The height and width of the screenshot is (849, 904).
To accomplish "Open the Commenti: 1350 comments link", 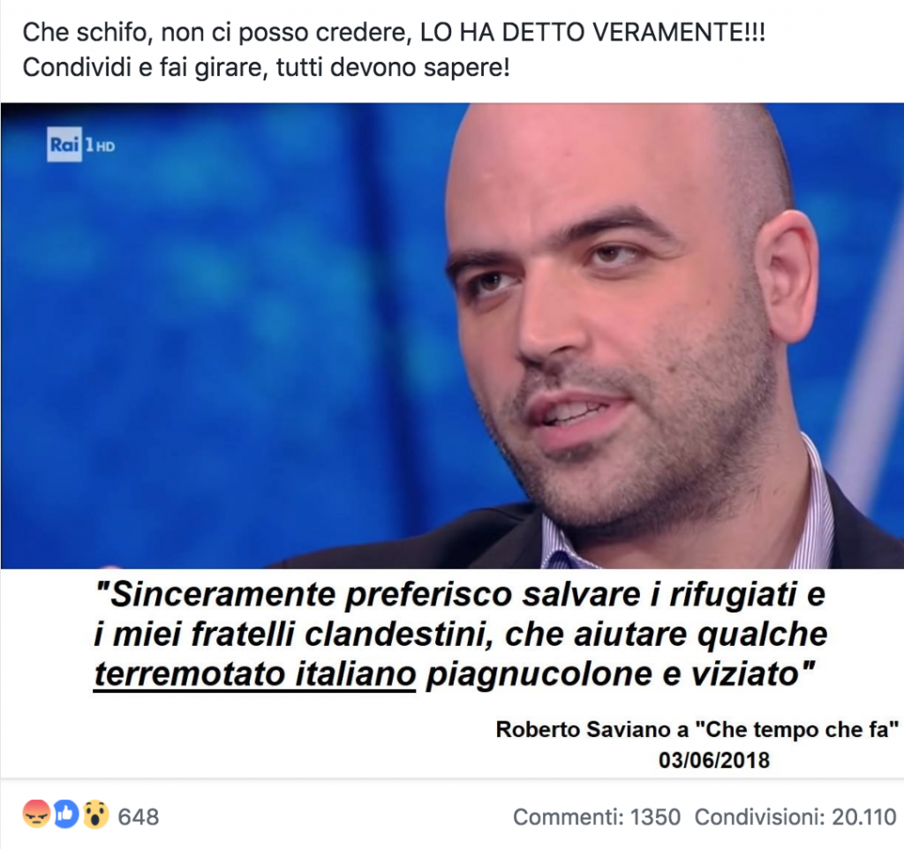I will point(597,816).
